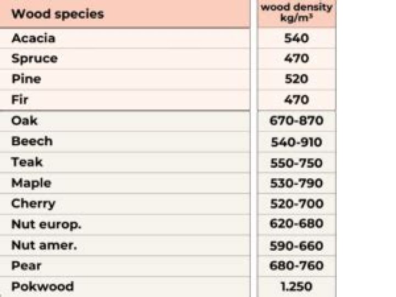Select the Nut europ. cell
The image size is (396, 297).
46,224
